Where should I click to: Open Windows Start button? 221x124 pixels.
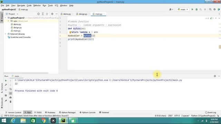point(4,121)
